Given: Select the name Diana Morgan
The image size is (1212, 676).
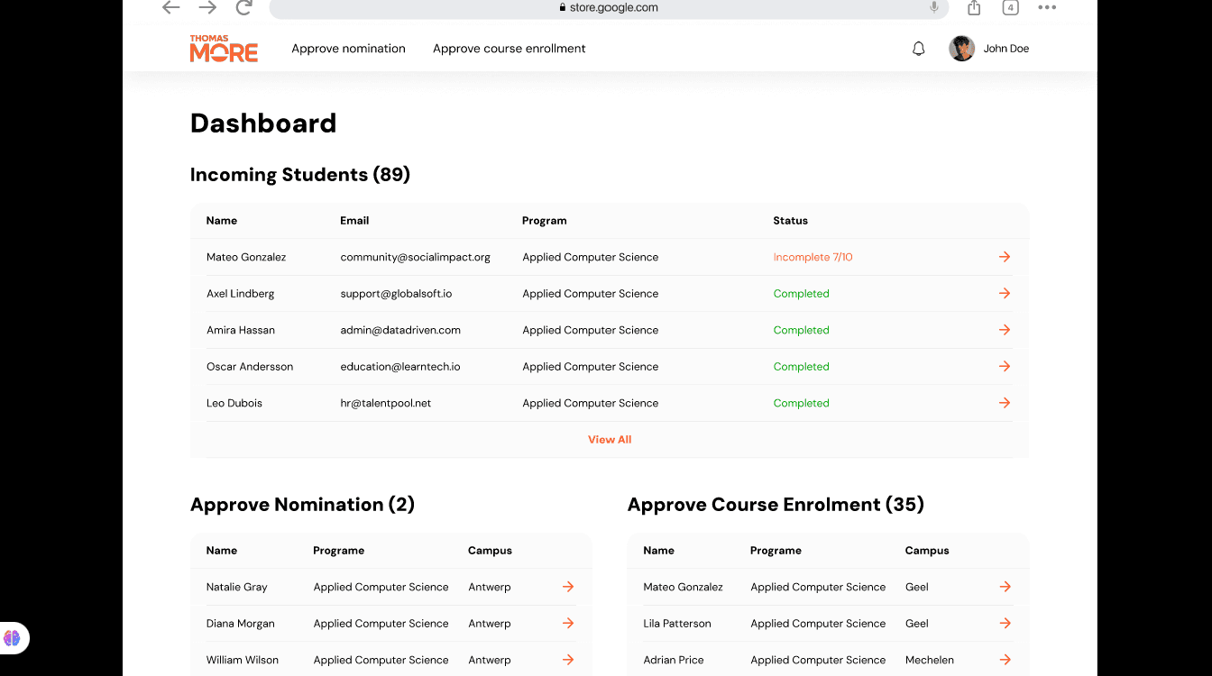Looking at the screenshot, I should (x=241, y=624).
